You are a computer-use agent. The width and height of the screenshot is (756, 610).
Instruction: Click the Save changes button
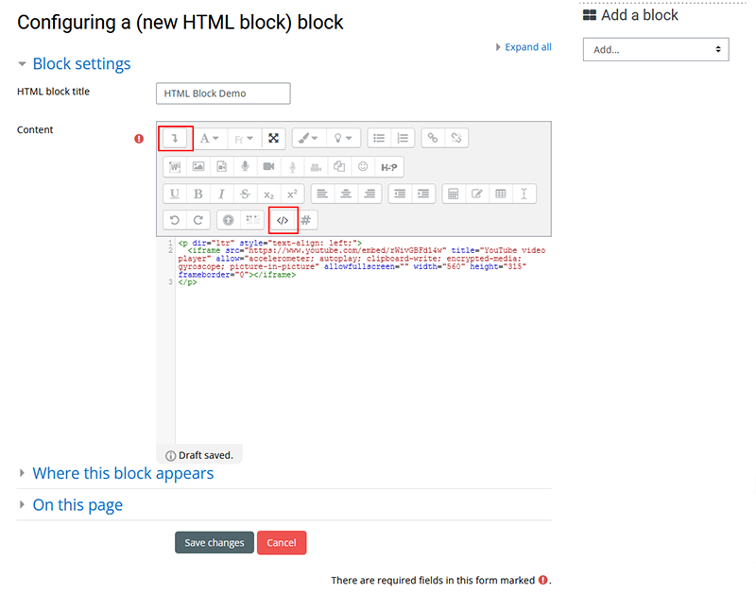click(214, 542)
